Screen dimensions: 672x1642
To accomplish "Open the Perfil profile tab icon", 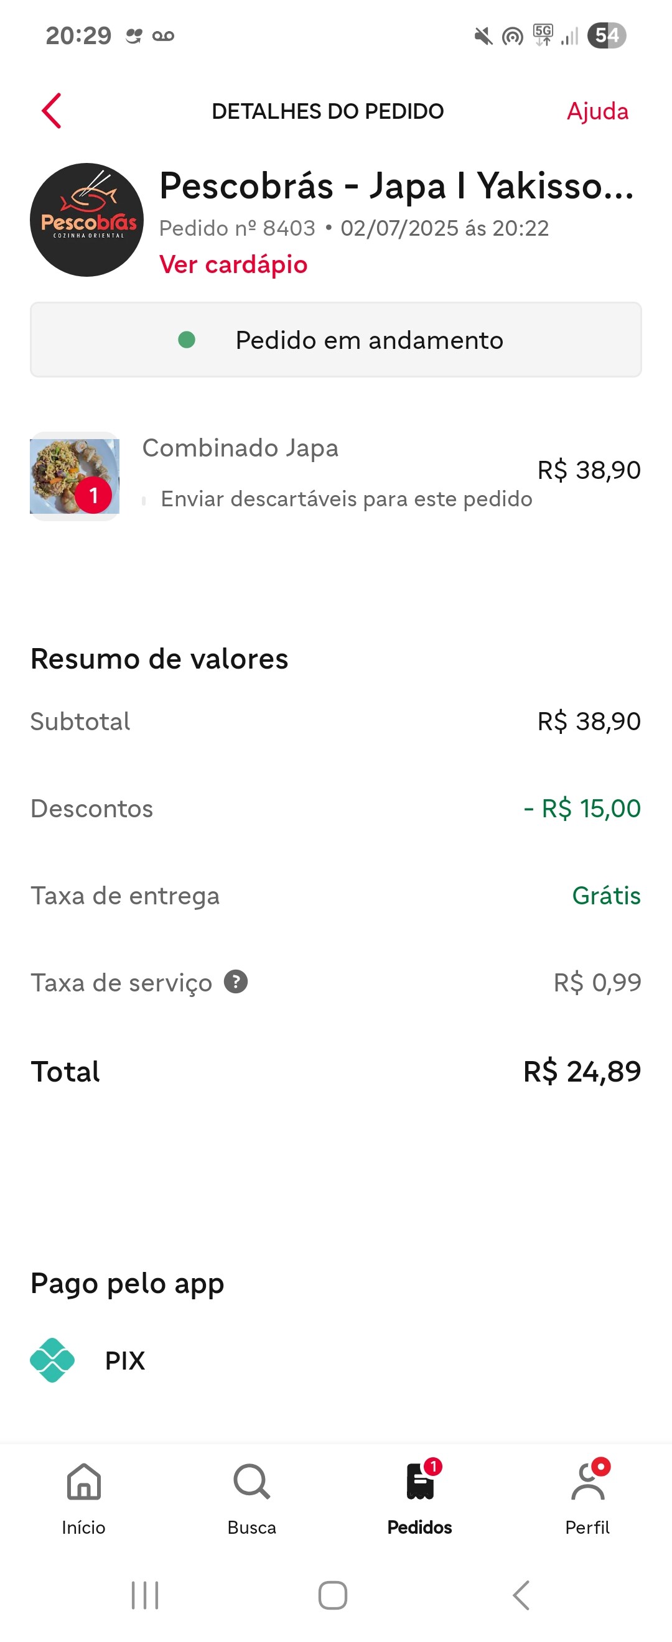I will pos(589,1481).
